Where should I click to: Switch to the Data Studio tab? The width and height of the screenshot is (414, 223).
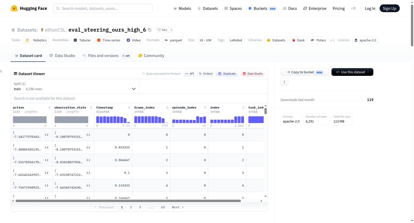tap(62, 55)
